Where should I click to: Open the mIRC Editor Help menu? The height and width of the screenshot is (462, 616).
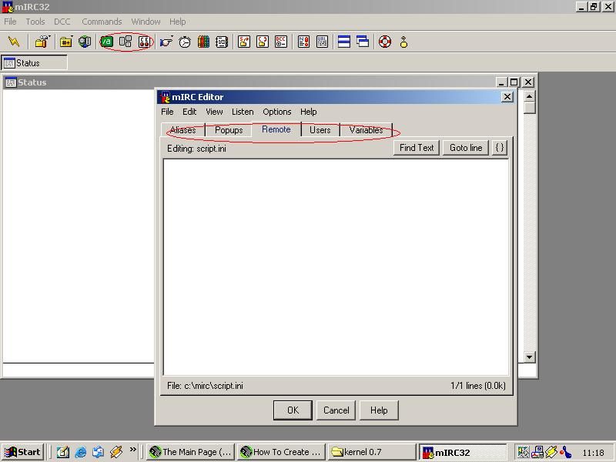coord(309,112)
